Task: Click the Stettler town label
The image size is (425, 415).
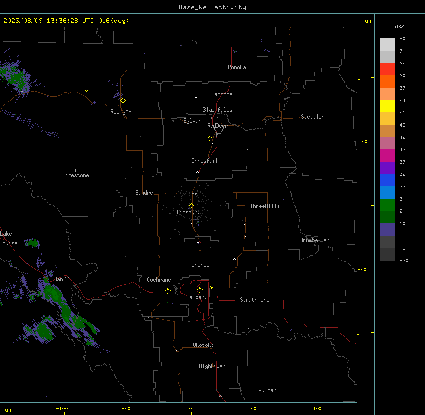Action: (313, 117)
